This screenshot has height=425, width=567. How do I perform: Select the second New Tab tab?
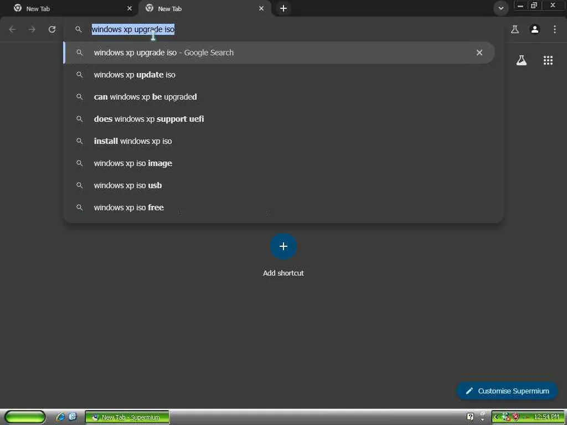click(x=205, y=9)
